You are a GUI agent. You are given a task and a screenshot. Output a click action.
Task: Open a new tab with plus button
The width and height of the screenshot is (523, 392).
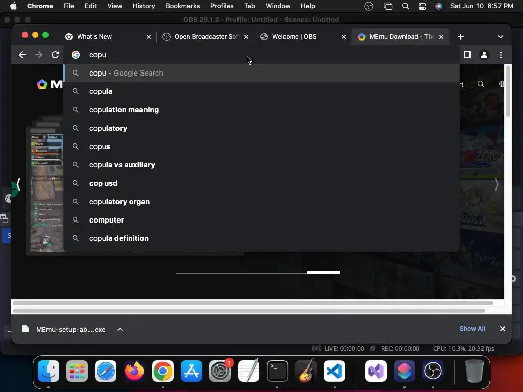[461, 37]
